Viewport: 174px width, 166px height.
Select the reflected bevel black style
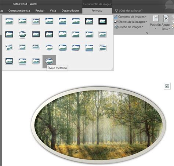9,61
